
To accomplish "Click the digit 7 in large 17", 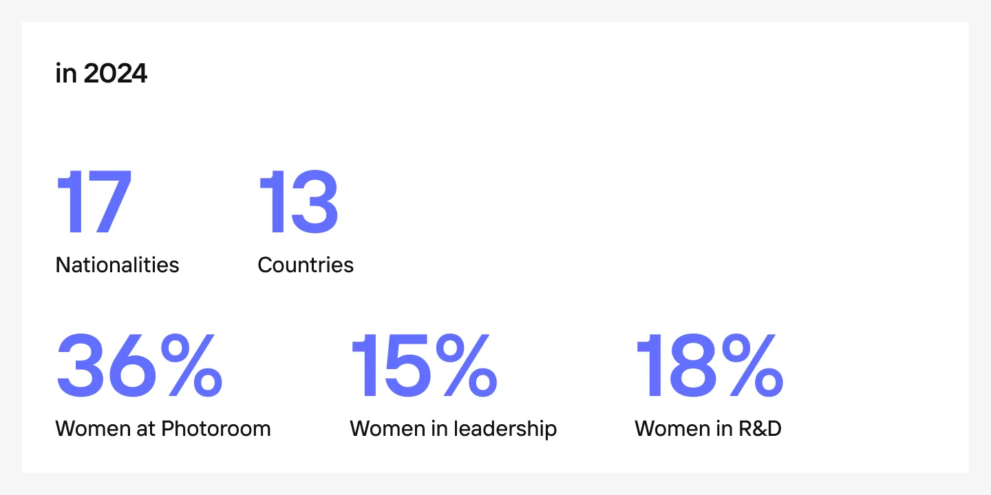I will [x=107, y=203].
